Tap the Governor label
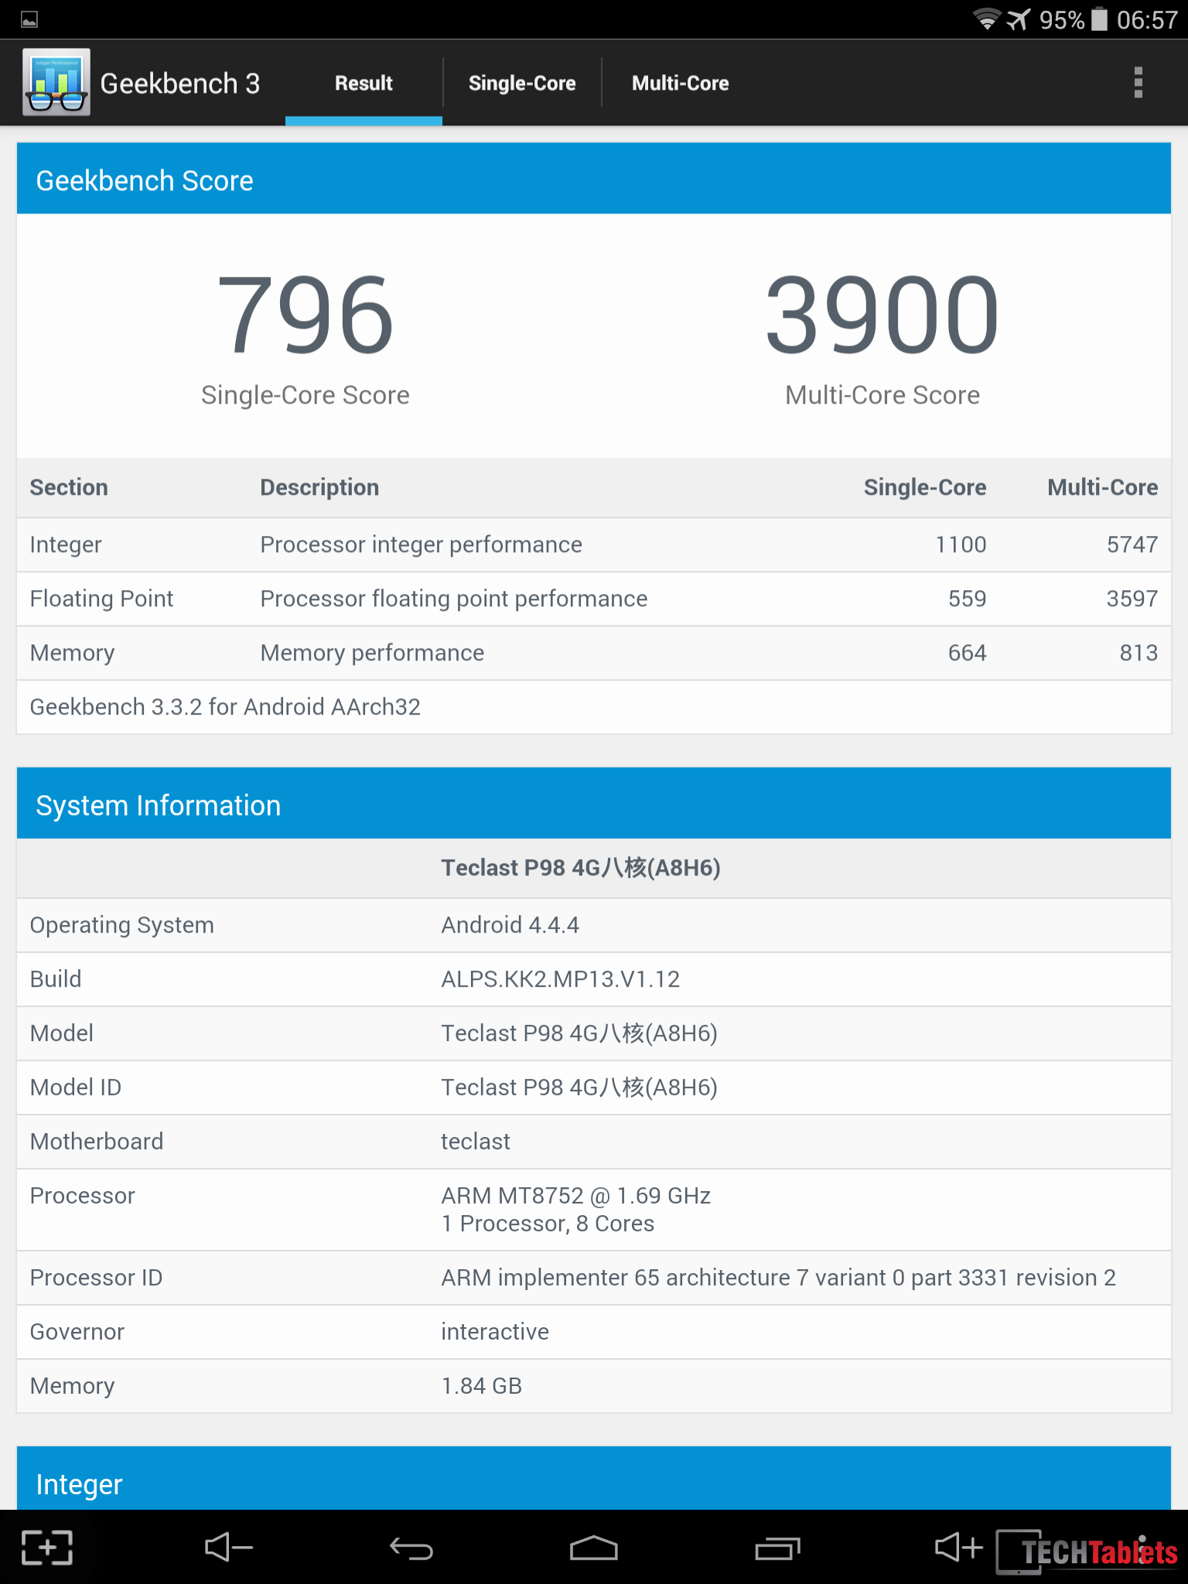Viewport: 1188px width, 1584px height. pos(77,1332)
